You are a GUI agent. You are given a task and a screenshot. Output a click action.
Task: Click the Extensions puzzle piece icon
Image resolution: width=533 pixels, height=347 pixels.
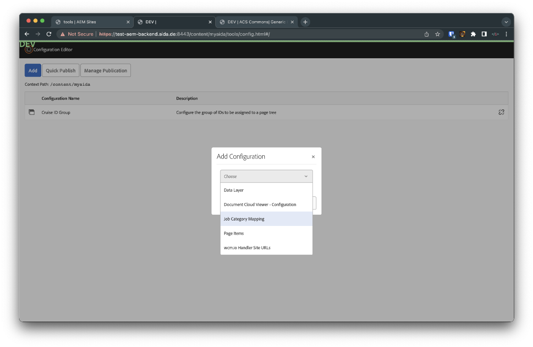(x=473, y=34)
